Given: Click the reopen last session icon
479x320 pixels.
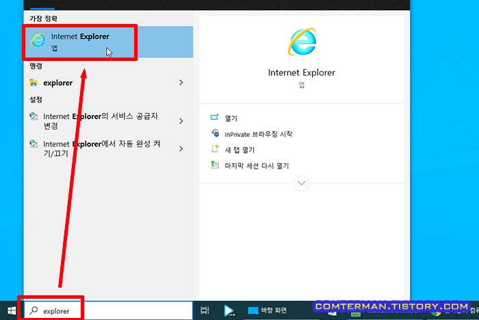Looking at the screenshot, I should click(x=215, y=164).
